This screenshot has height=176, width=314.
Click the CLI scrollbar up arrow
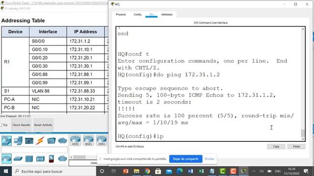tap(303, 29)
